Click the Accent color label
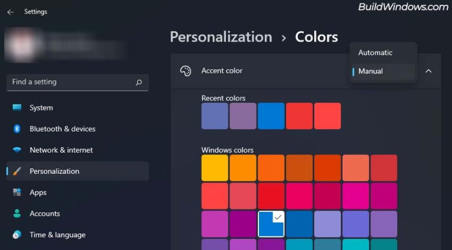 (222, 70)
